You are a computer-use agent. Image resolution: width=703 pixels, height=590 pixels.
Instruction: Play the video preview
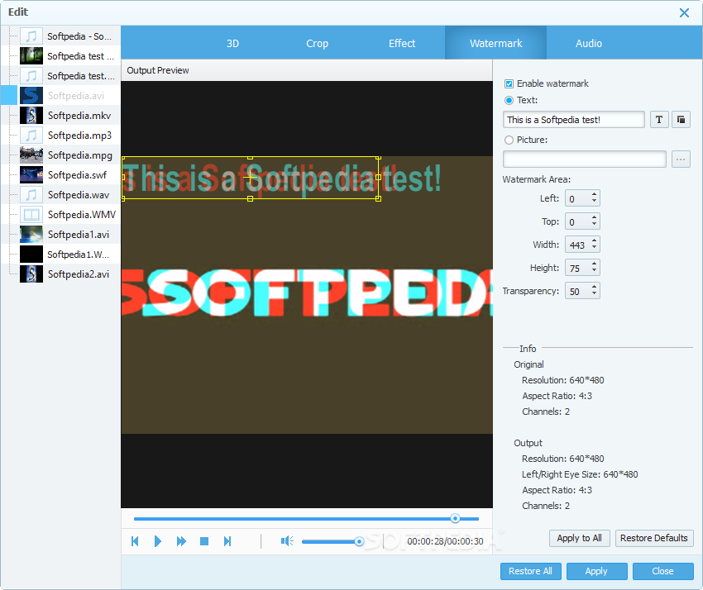point(157,541)
